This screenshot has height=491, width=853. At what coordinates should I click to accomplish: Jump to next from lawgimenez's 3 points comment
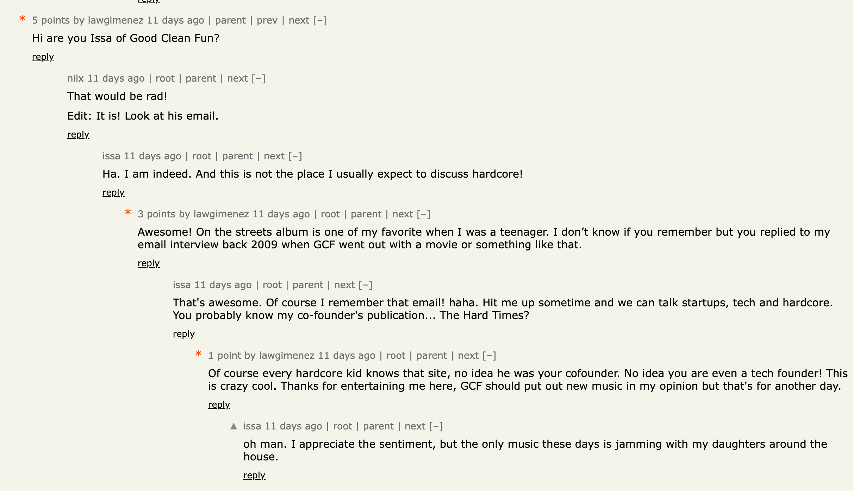click(x=403, y=214)
